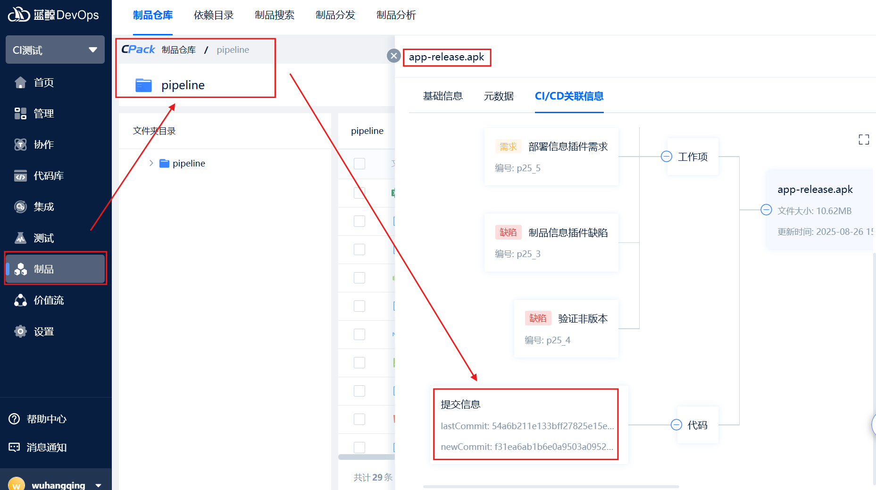
Task: Collapse the 工作项 node in diagram
Action: (x=666, y=157)
